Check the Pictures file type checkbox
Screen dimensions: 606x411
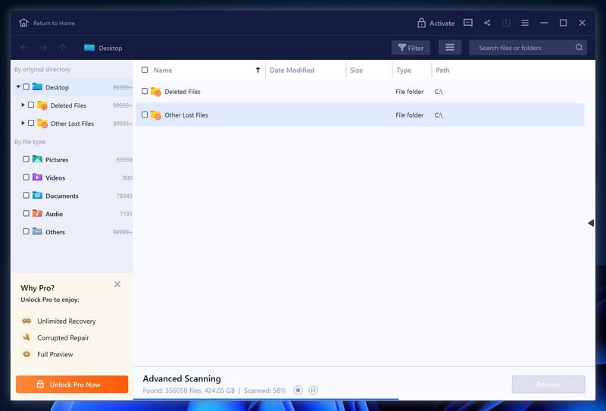[27, 159]
